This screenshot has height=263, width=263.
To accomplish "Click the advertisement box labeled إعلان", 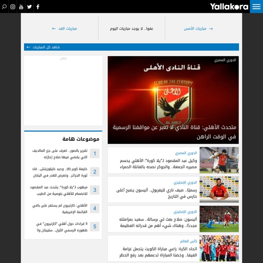I will coord(63,91).
